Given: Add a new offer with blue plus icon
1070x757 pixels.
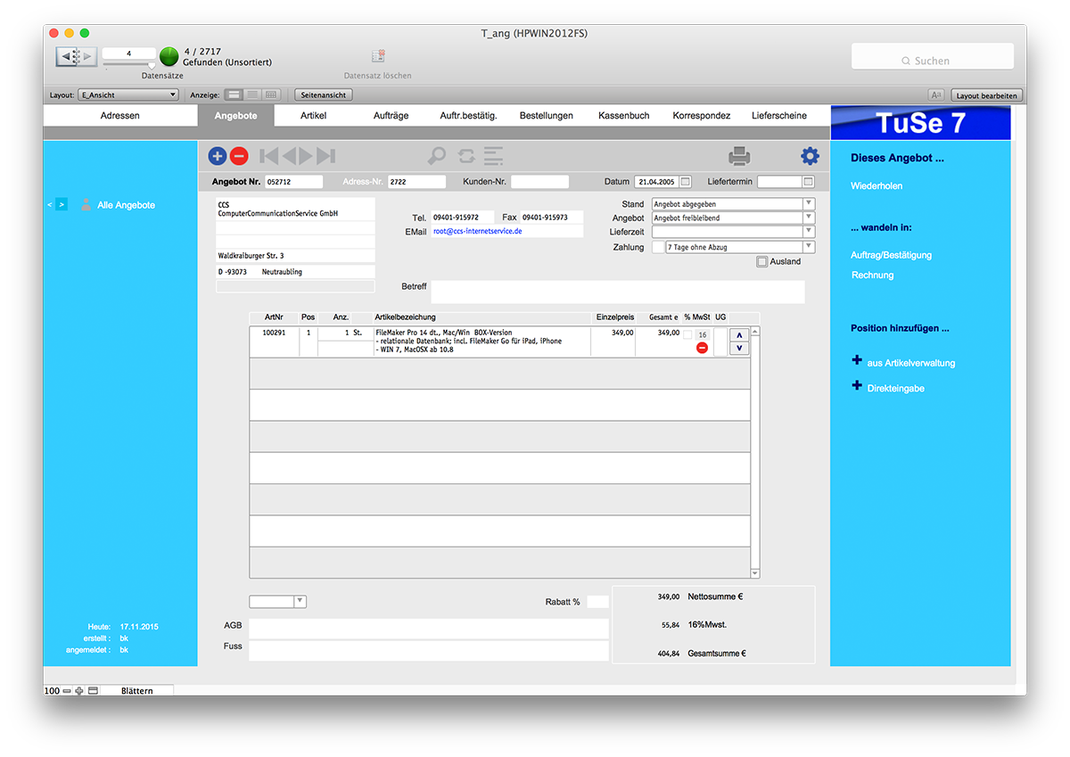Looking at the screenshot, I should [x=218, y=156].
